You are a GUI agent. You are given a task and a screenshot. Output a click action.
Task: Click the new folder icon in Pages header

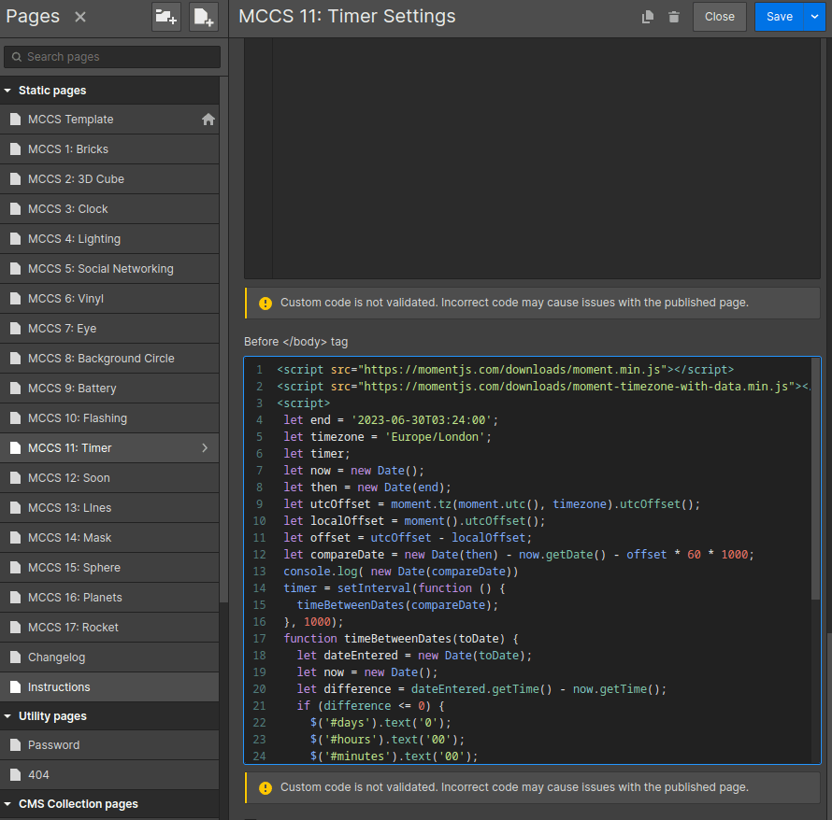166,17
